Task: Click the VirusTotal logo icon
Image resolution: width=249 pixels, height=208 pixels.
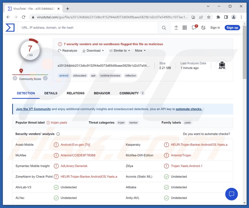Action: pyautogui.click(x=10, y=28)
